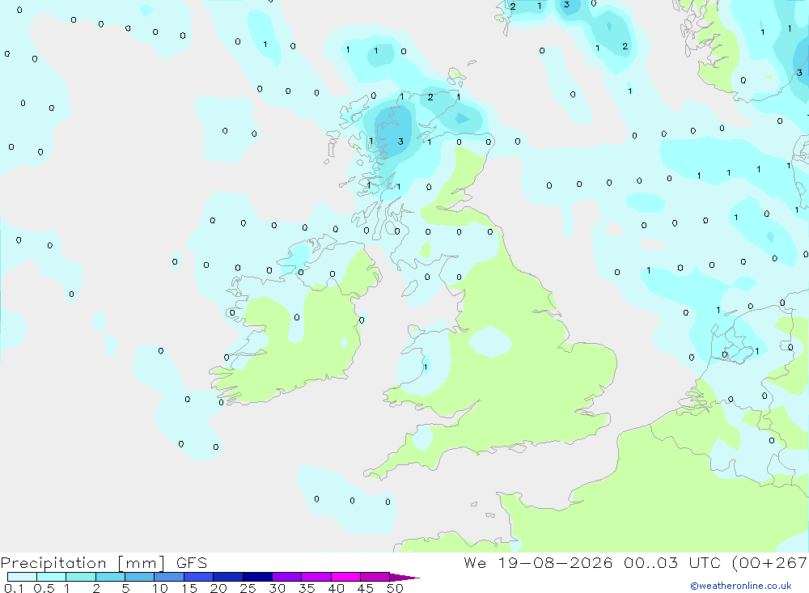Select the 0.5–1 mm legend swatch

point(51,577)
